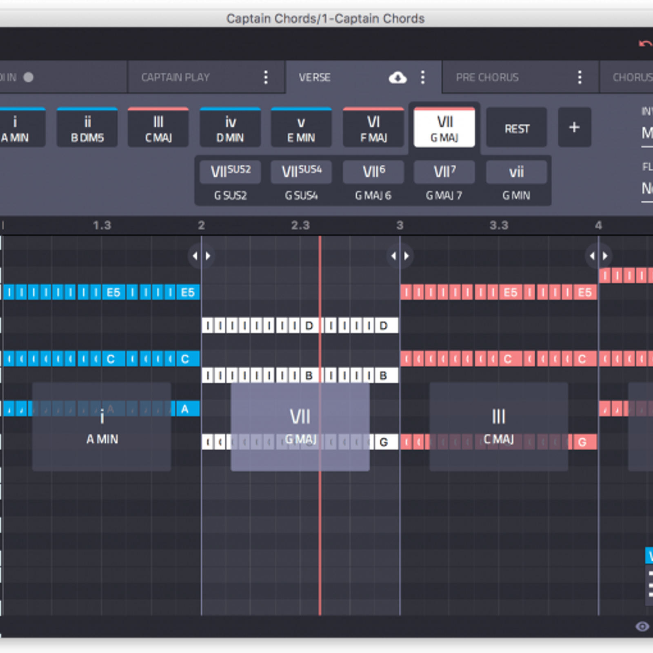Click the pink G note ending bar 3
Viewport: 653px width, 653px height.
click(x=585, y=442)
